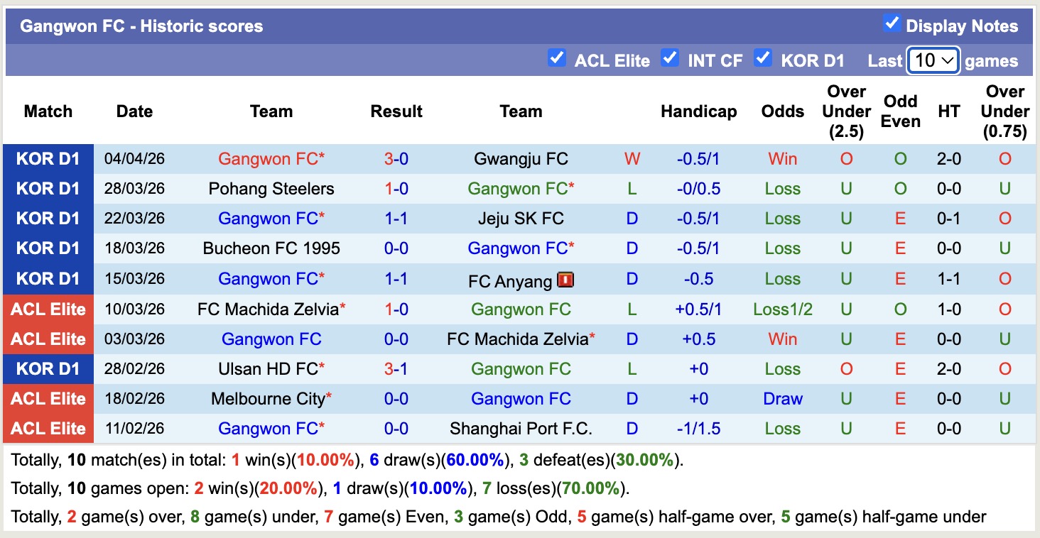Select the 28/03 Pohang Steelers match row
1040x538 pixels.
click(426, 188)
